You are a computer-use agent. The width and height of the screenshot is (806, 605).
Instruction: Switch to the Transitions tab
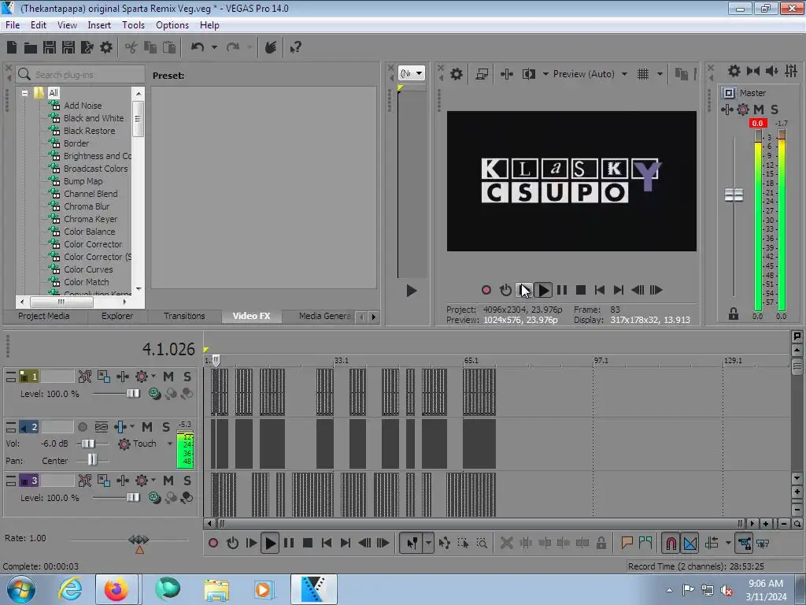coord(184,316)
